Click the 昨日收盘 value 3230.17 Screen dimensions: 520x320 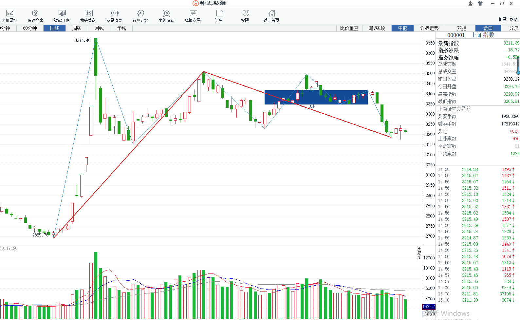(x=511, y=79)
